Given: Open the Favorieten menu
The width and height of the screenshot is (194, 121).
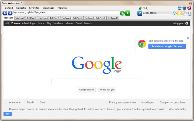Looking at the screenshot, I should click(34, 8).
